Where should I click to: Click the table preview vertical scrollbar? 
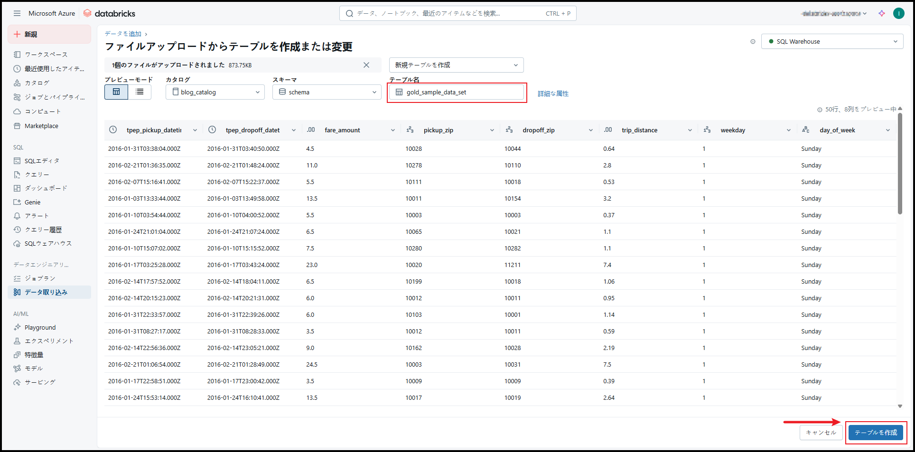point(900,166)
